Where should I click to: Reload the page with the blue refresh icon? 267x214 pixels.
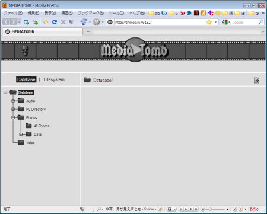click(55, 22)
